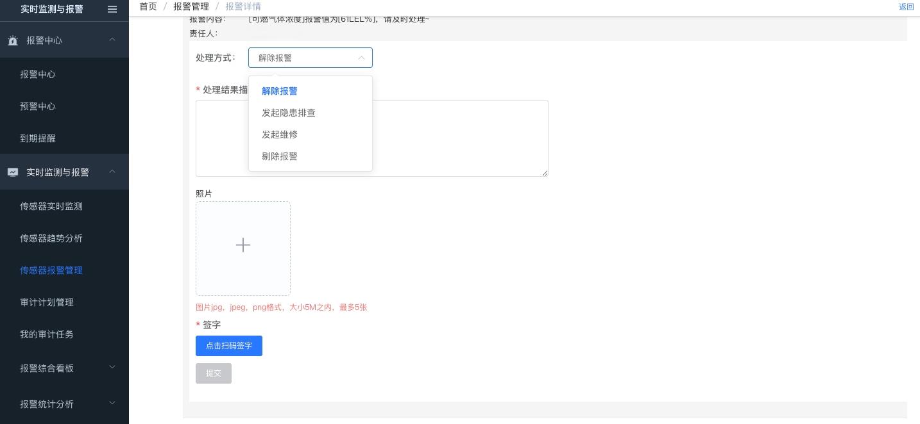Expand the 报警综合看板 submenu

(x=112, y=368)
